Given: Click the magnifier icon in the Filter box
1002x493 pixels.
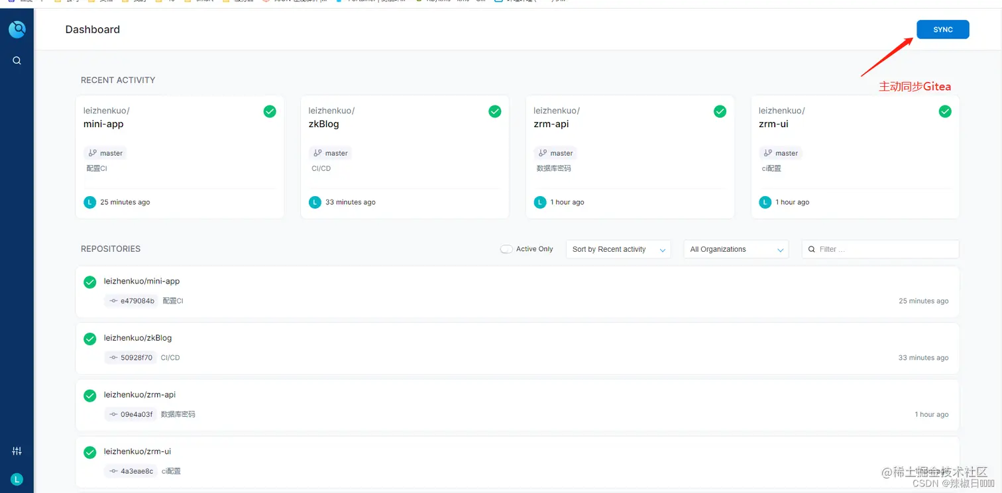Looking at the screenshot, I should (812, 248).
